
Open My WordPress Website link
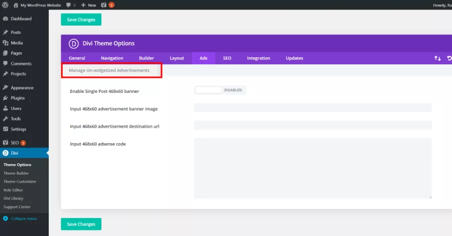pos(41,5)
